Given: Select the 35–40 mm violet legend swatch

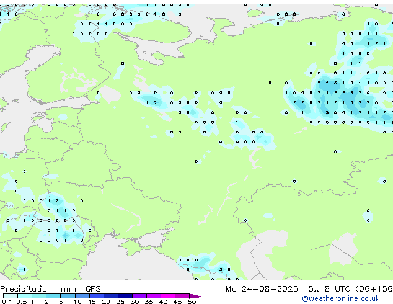Looking at the screenshot, I should pyautogui.click(x=153, y=296).
